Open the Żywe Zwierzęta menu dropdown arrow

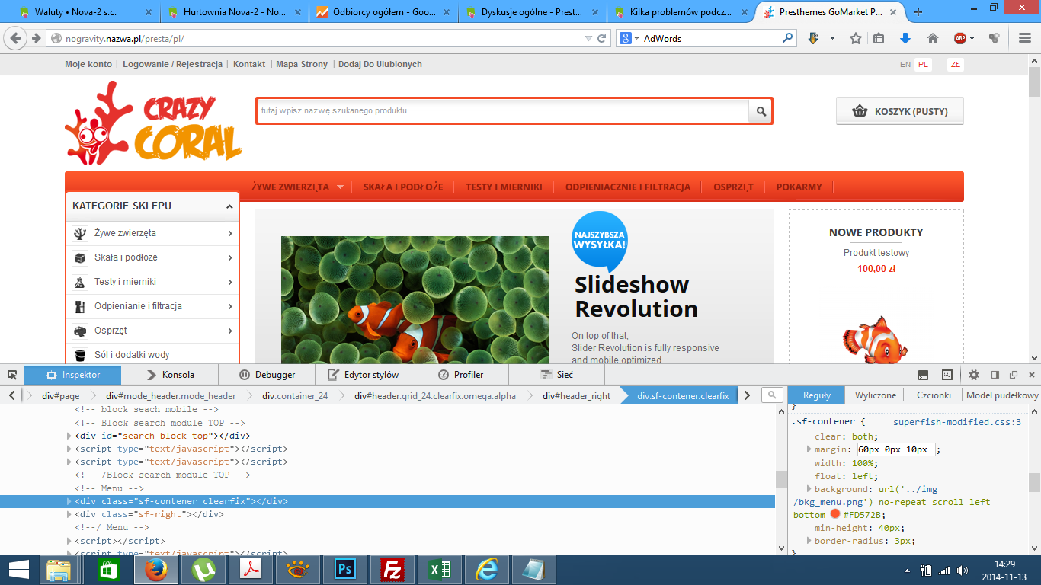340,187
